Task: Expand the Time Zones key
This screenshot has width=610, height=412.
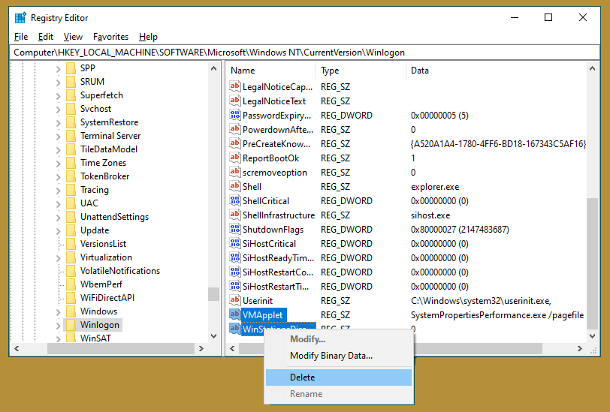Action: point(58,164)
